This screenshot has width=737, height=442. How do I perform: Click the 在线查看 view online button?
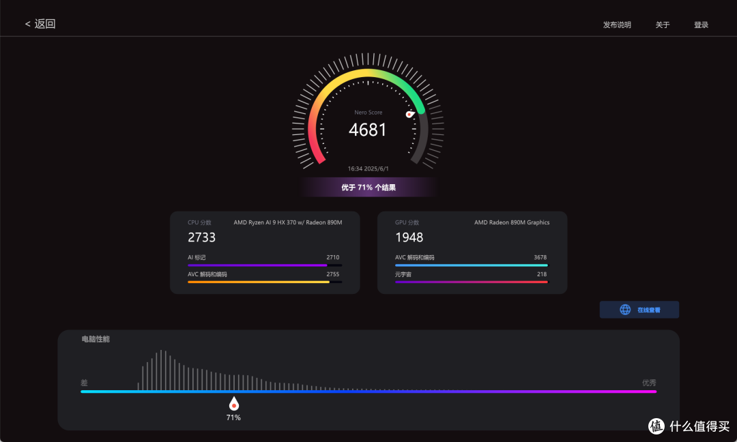pyautogui.click(x=639, y=310)
